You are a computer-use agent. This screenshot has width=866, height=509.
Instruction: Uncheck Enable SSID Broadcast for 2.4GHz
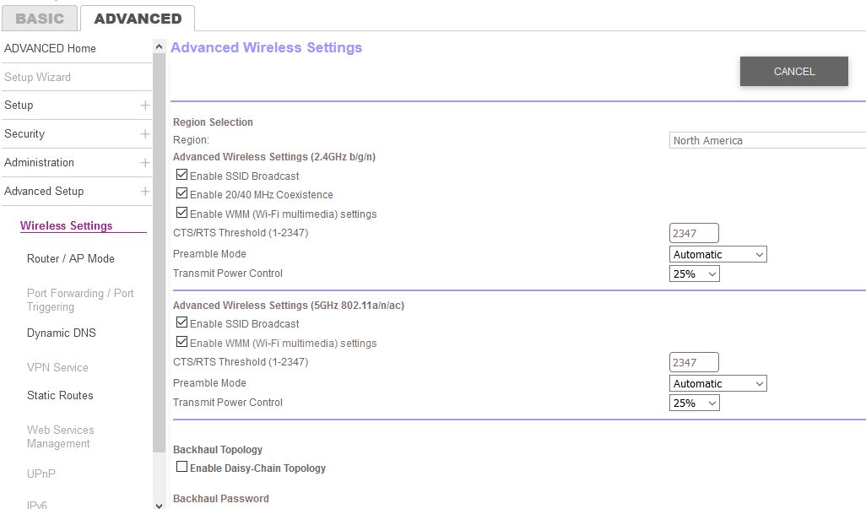(x=181, y=175)
